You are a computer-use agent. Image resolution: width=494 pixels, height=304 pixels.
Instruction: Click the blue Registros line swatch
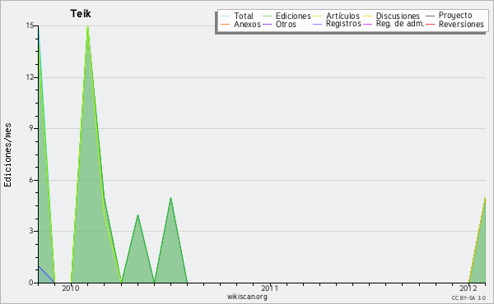(x=318, y=24)
